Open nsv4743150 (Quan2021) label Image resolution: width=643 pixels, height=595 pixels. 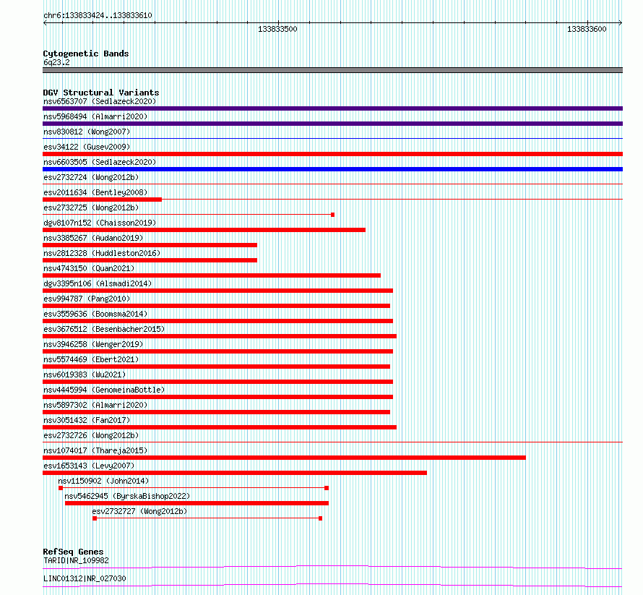click(x=89, y=268)
